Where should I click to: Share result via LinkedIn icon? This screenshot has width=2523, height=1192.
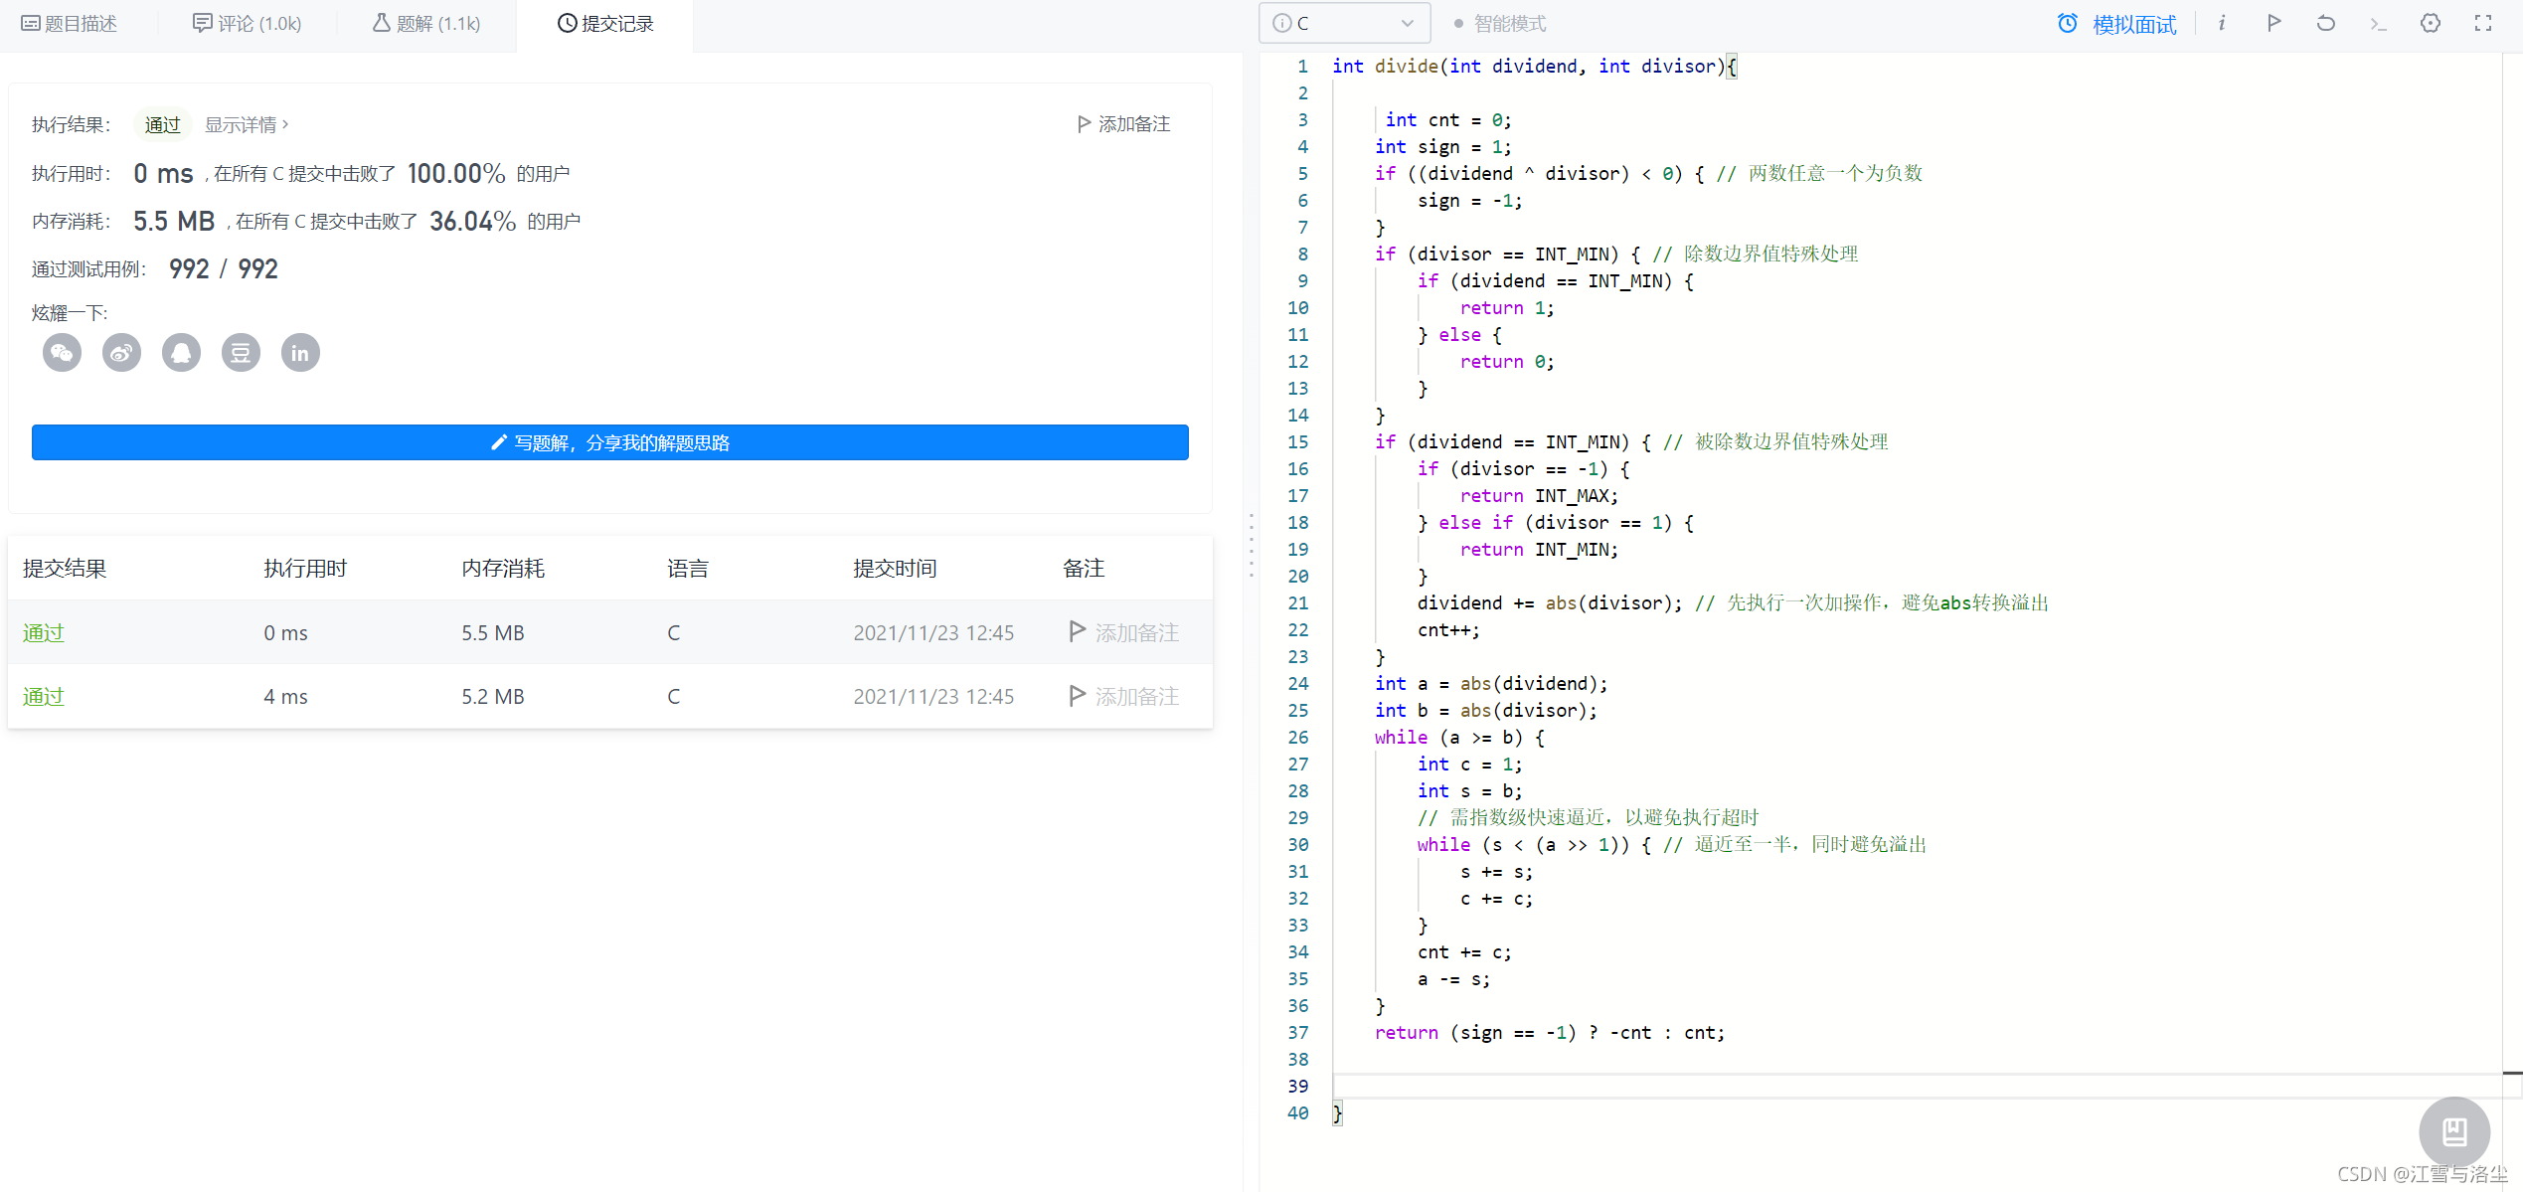coord(300,353)
